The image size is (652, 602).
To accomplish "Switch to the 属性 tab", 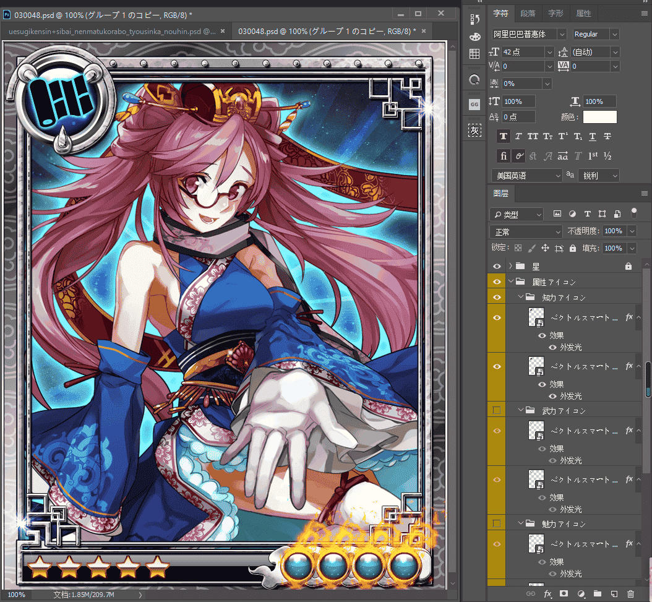I will (x=583, y=14).
